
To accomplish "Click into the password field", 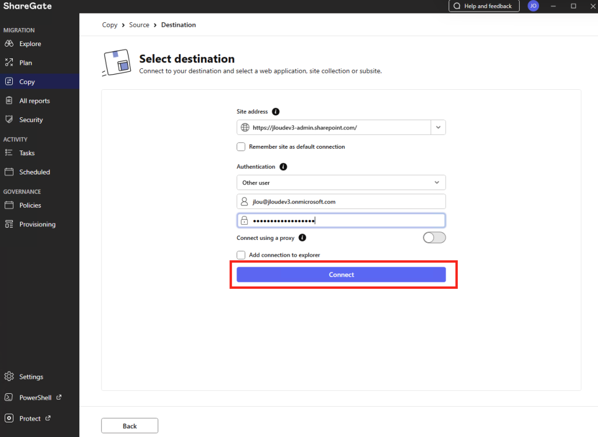I will pyautogui.click(x=341, y=221).
